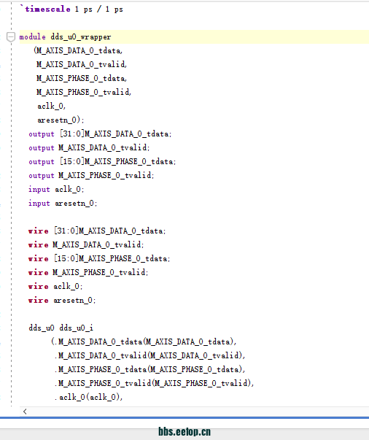369x440 pixels.
Task: Click the .M_AXIS_DATA_0_tvalid port connection line
Action: pos(150,355)
